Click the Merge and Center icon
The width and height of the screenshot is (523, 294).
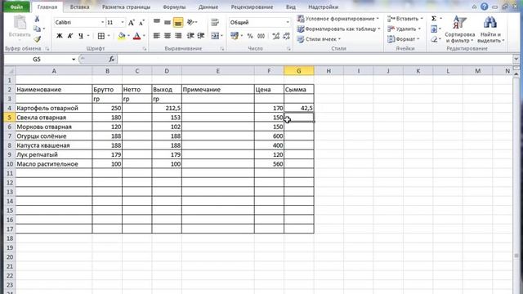pyautogui.click(x=215, y=36)
